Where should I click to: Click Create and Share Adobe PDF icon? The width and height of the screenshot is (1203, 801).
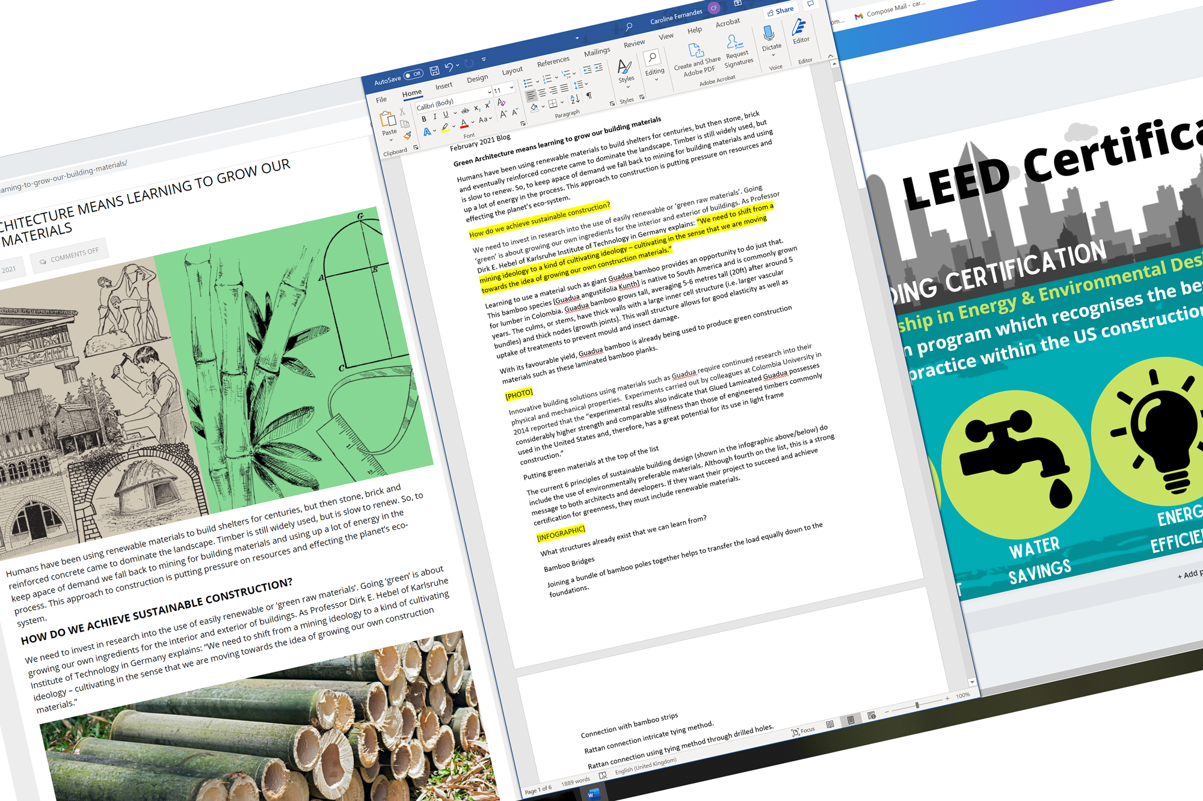click(x=695, y=50)
